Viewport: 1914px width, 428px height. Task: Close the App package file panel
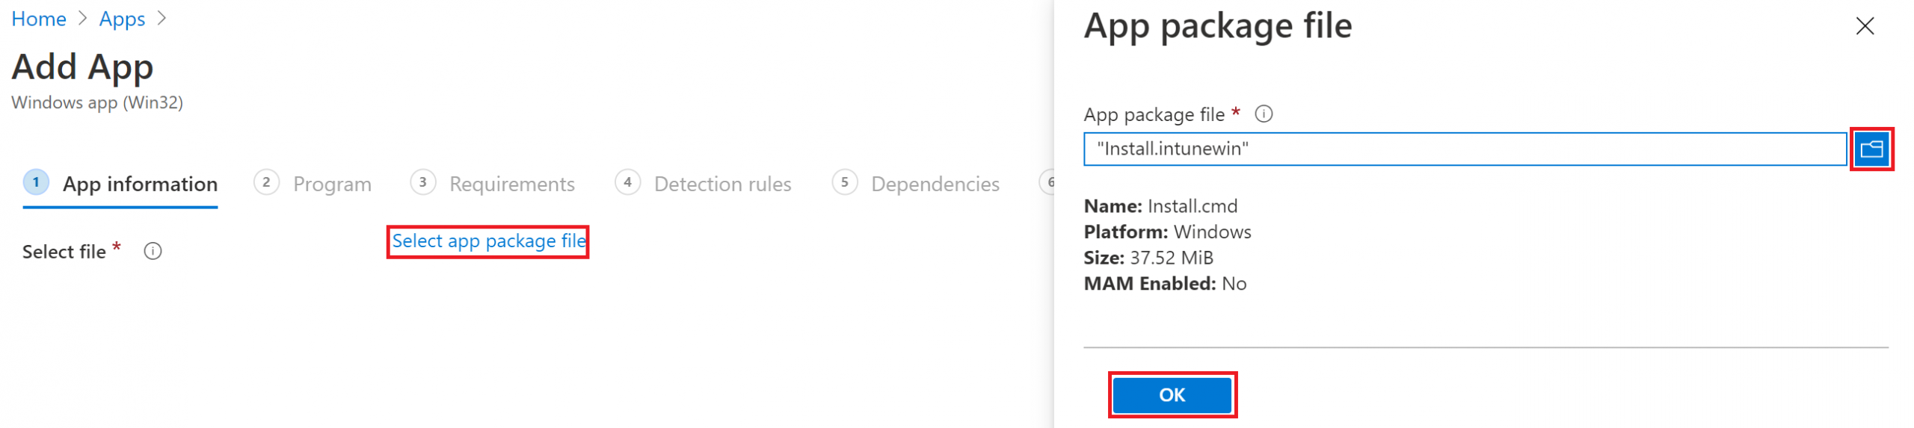pyautogui.click(x=1864, y=27)
